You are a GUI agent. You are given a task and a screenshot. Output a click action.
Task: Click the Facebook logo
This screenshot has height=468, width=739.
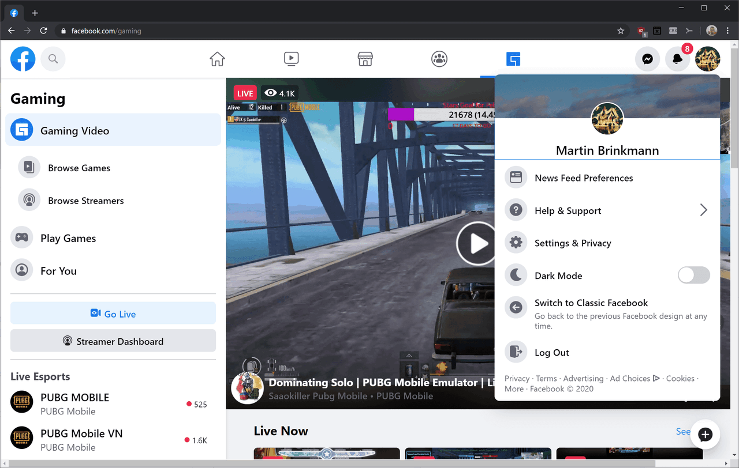click(23, 59)
